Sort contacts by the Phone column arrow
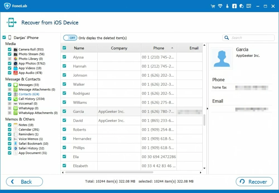279x193 pixels. pos(172,48)
